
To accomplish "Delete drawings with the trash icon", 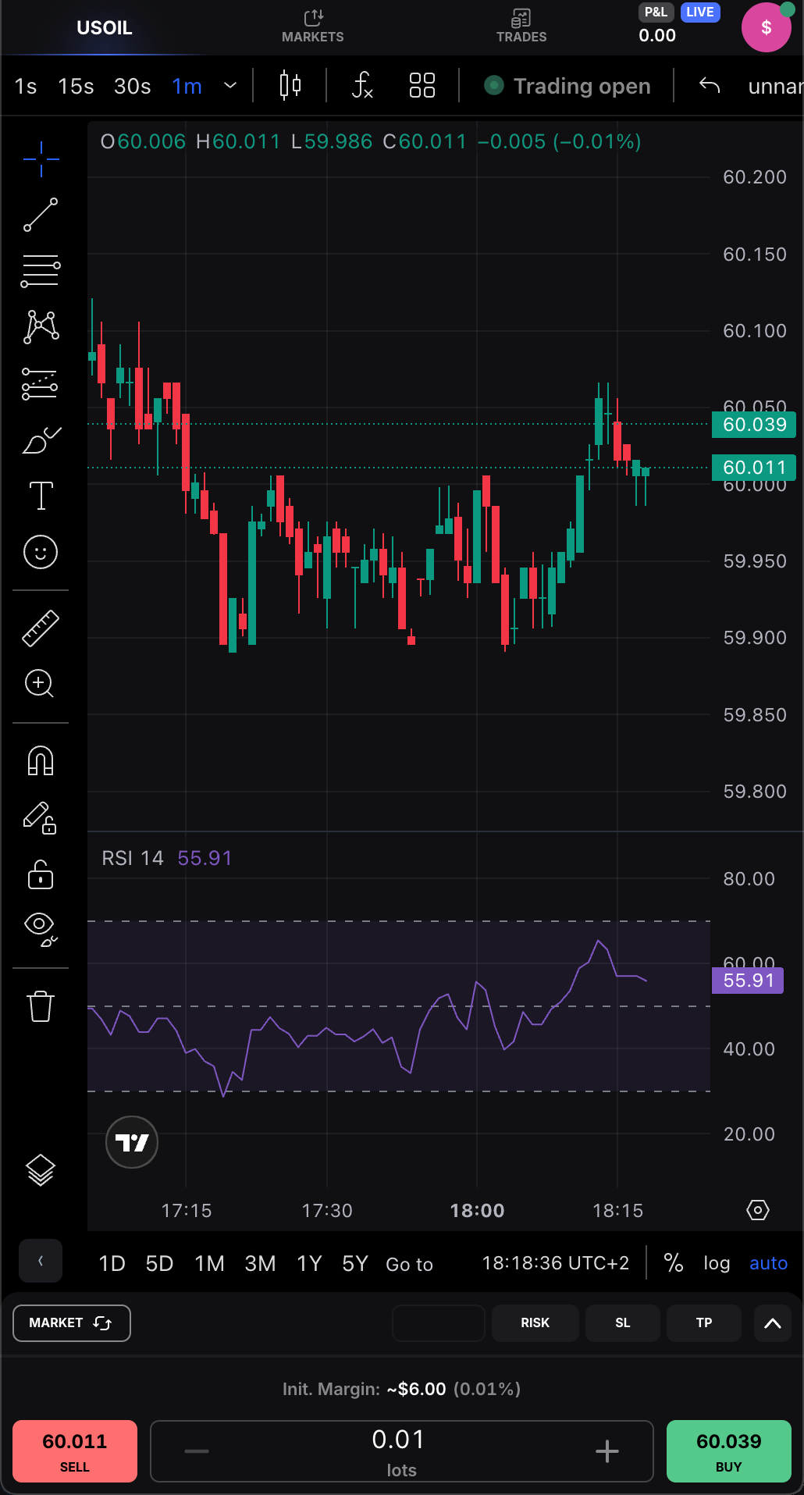I will point(41,1006).
